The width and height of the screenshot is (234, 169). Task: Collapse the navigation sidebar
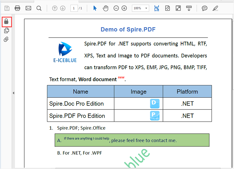tap(13, 93)
